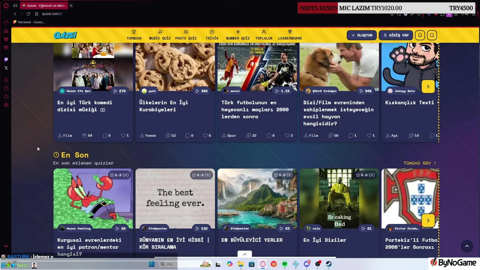Click author Şükrü Erdoğan badge

pyautogui.click(x=321, y=91)
